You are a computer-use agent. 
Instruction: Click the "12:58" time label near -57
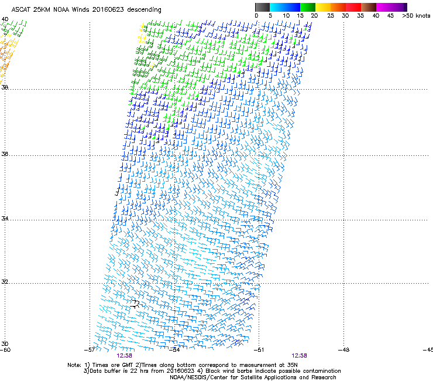point(124,356)
